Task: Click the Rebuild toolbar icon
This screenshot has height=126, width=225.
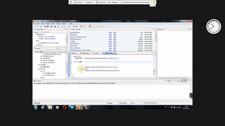Action: [x=48, y=27]
